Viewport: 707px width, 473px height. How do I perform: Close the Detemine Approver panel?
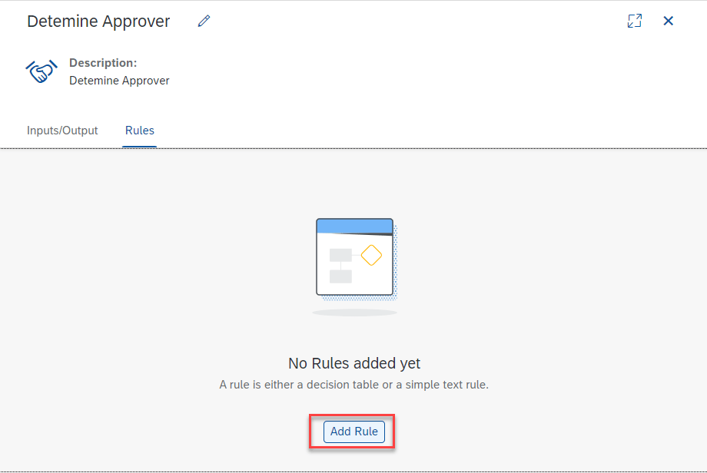pos(669,21)
